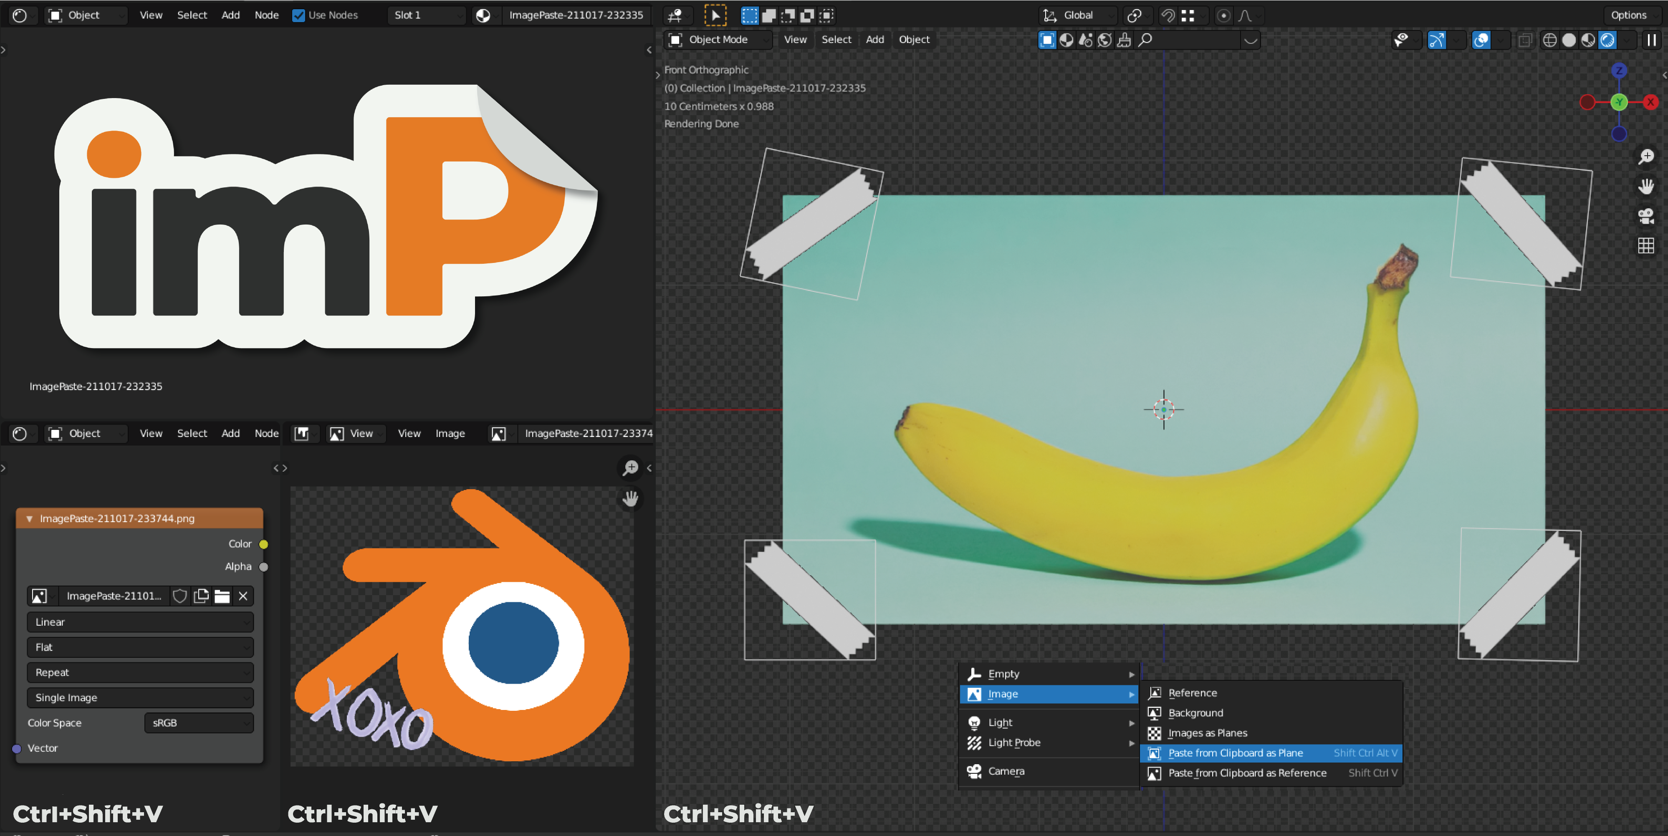Screen dimensions: 1668x836
Task: Open the Options button in the header
Action: (x=1628, y=15)
